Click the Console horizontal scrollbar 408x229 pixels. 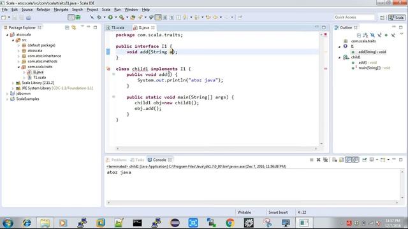pyautogui.click(x=252, y=202)
